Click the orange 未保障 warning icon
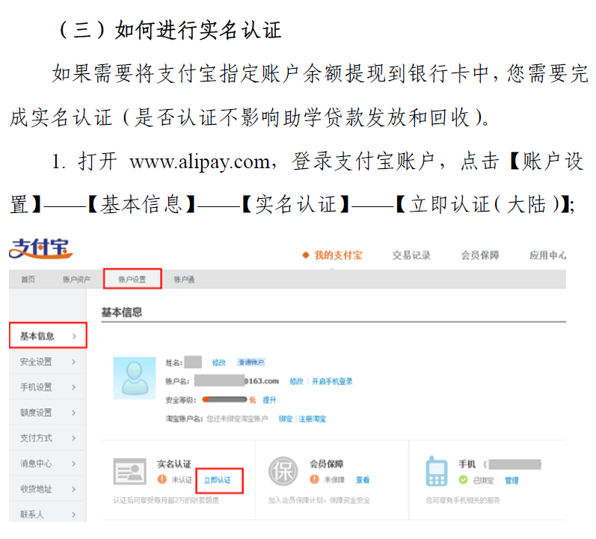Image resolution: width=596 pixels, height=539 pixels. coord(314,480)
